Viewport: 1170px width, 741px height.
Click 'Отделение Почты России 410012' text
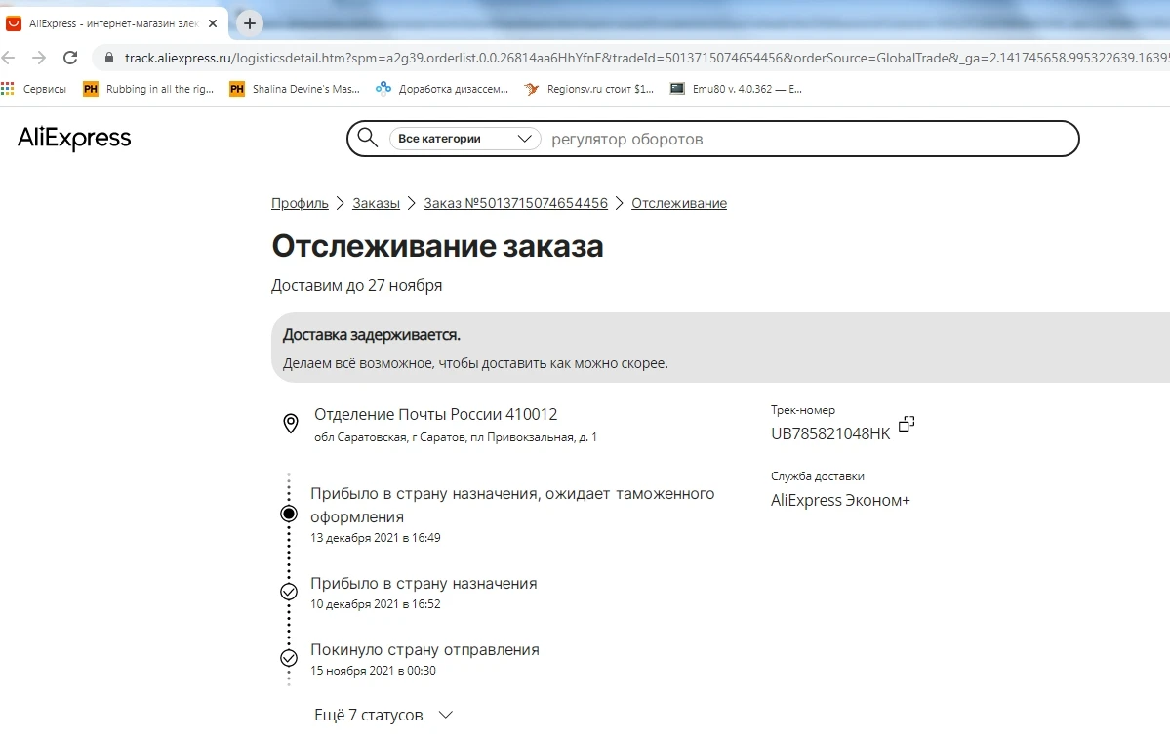(436, 414)
